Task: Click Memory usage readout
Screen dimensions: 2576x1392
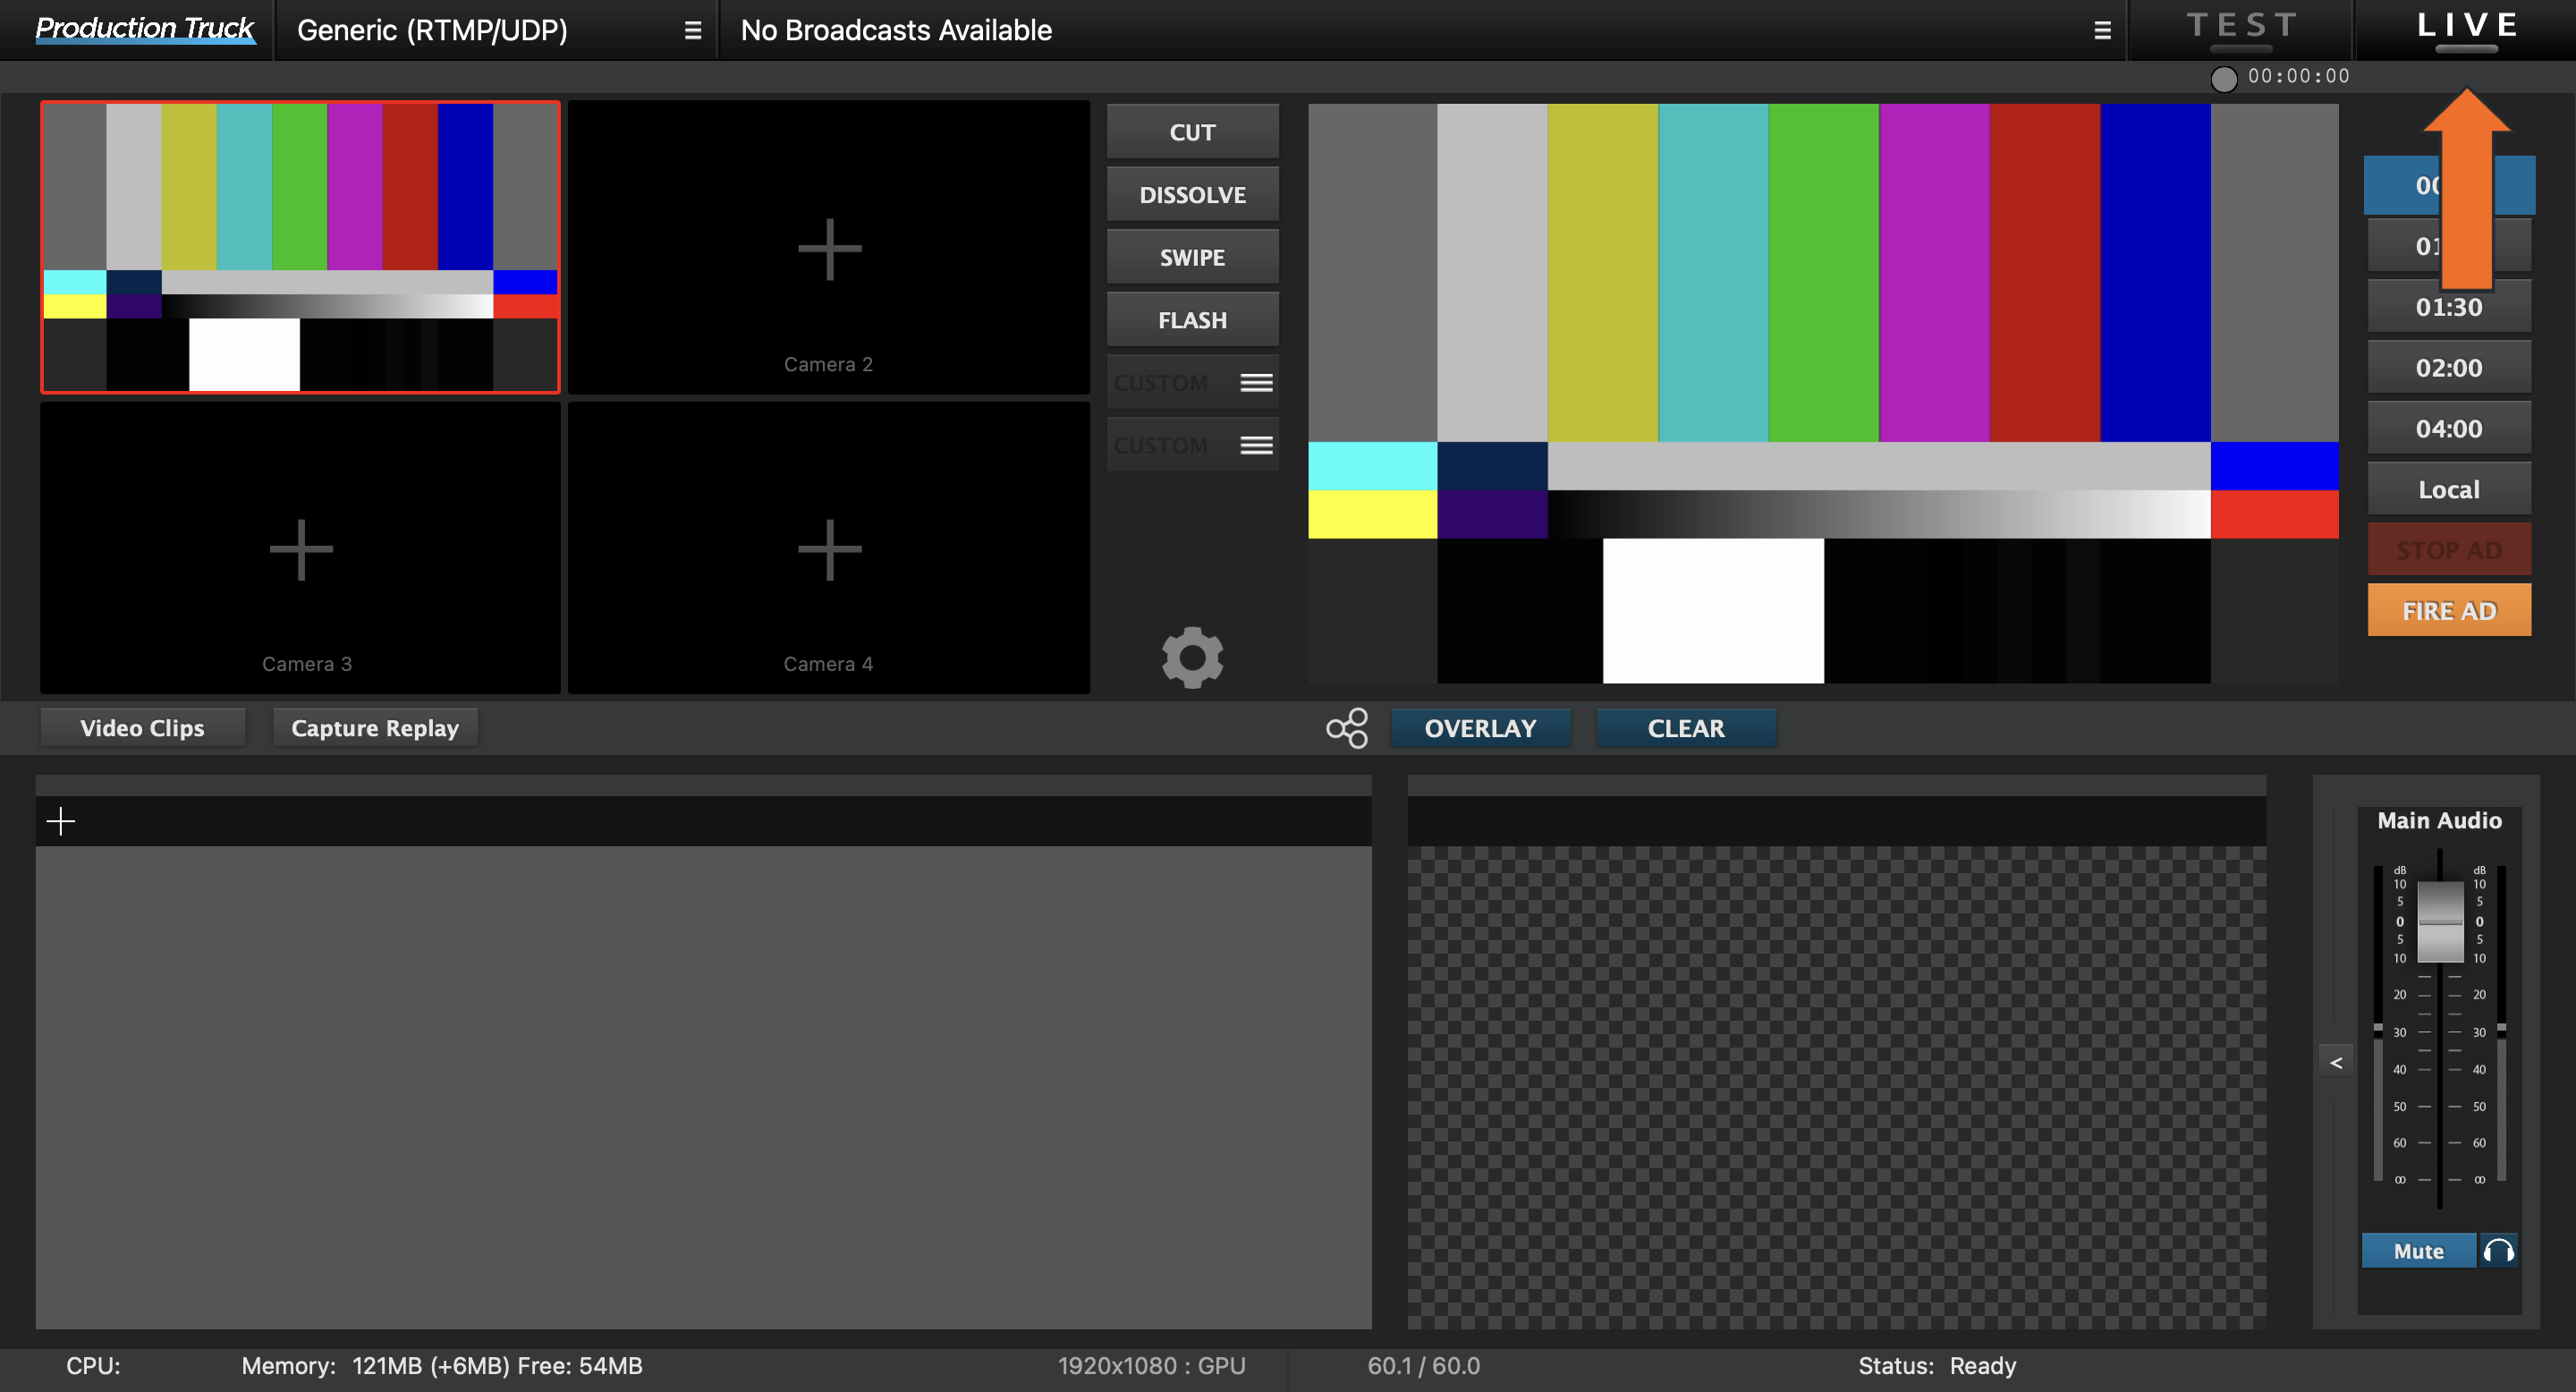Action: [x=442, y=1366]
